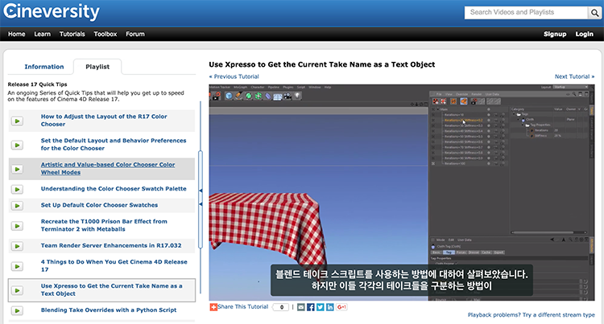Click the floor grid icon in video toolbar
The height and width of the screenshot is (324, 604).
278,96
